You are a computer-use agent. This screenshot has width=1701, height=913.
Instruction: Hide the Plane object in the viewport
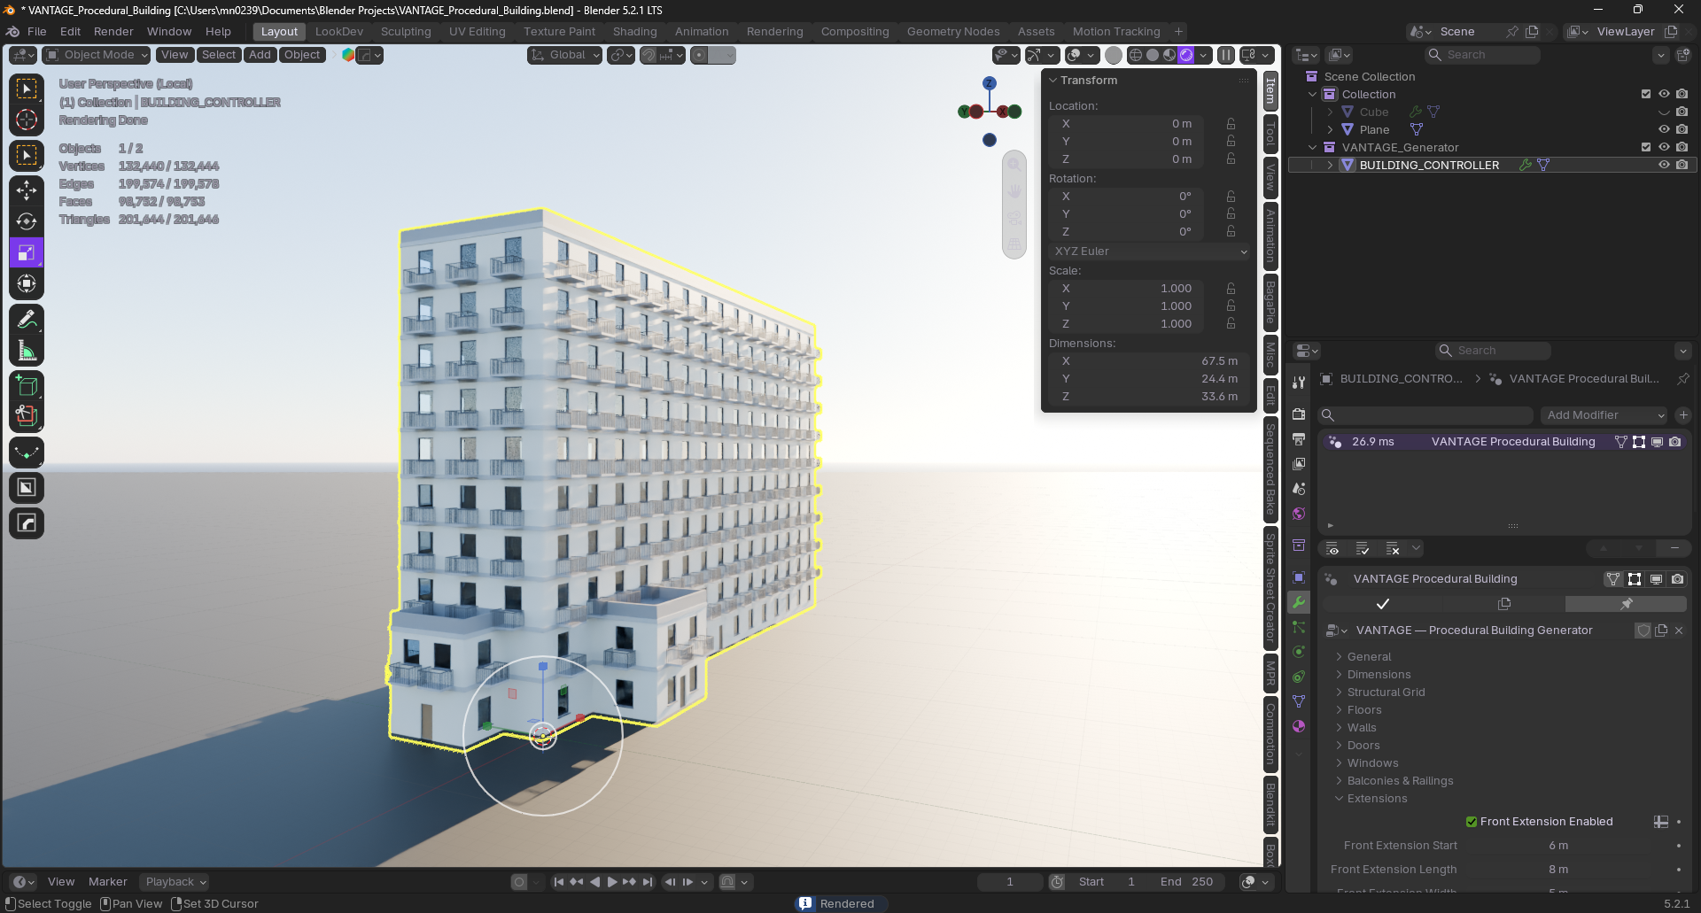(x=1664, y=129)
